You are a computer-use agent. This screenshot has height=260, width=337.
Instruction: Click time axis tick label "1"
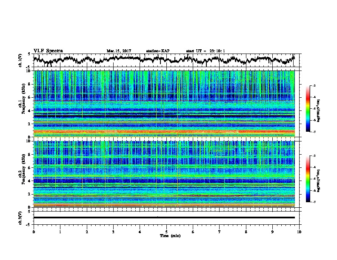pos(60,232)
